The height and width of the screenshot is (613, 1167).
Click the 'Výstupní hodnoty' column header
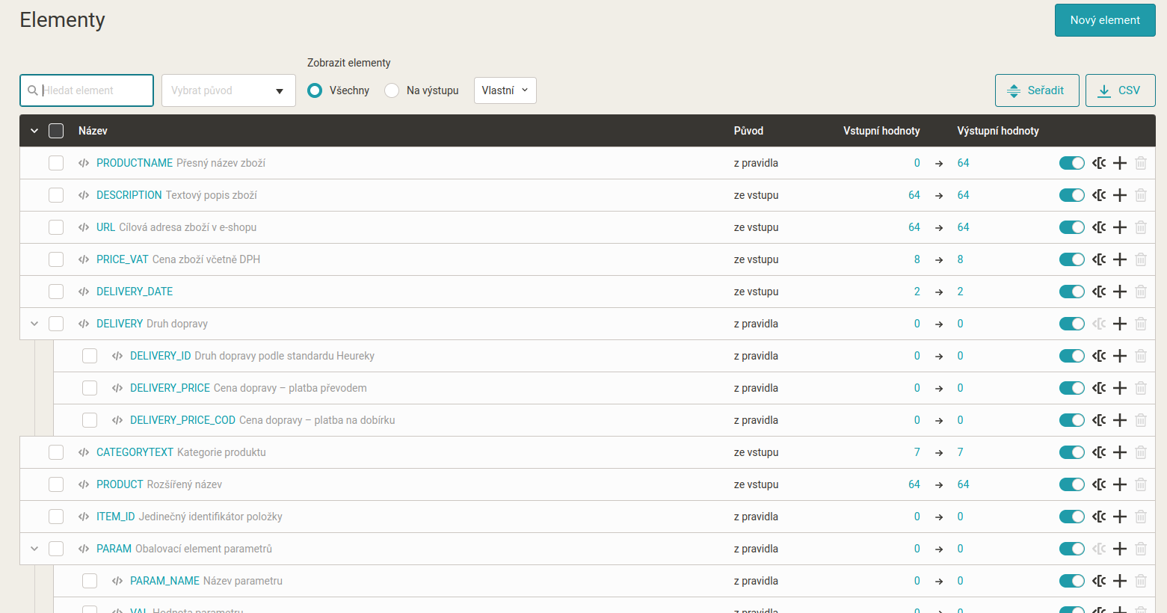[x=997, y=131]
